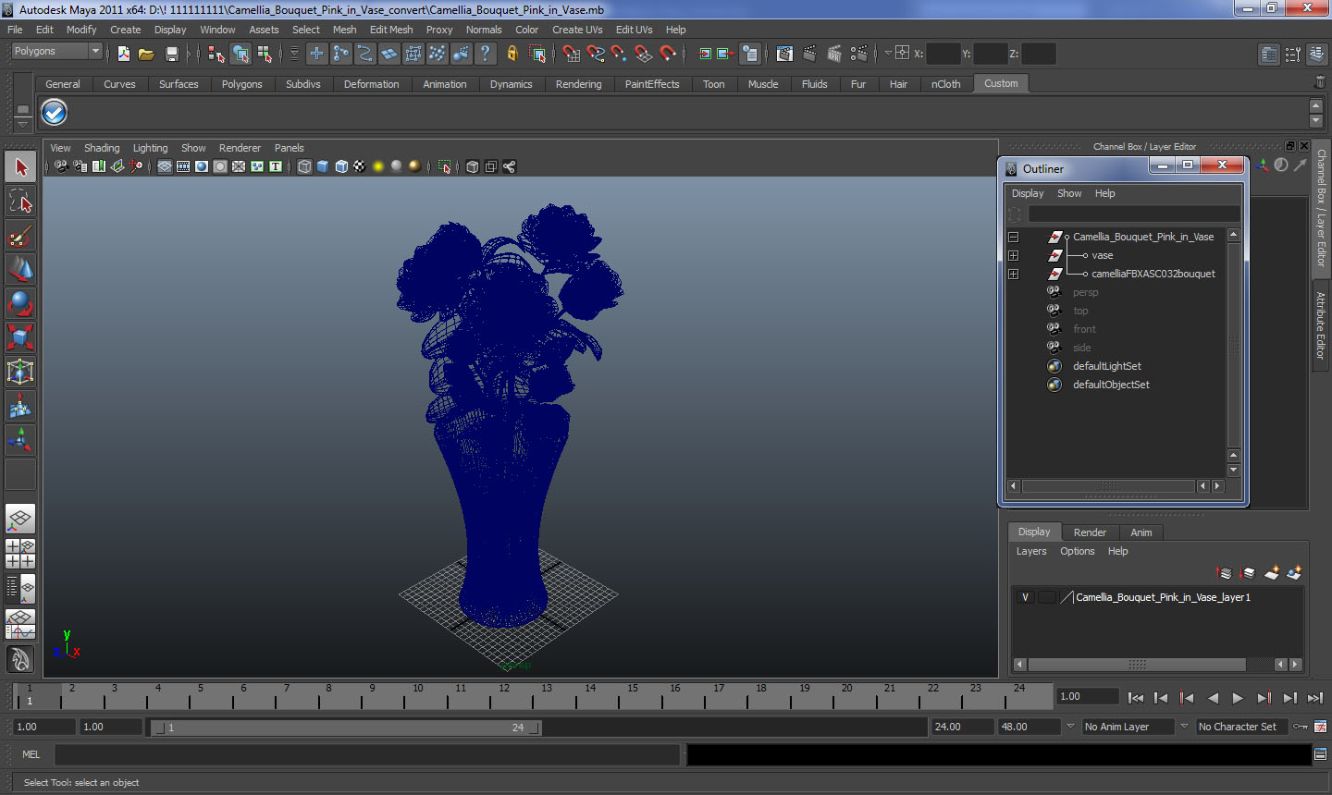Toggle auto keyframe button
The image size is (1332, 795).
click(x=1301, y=727)
